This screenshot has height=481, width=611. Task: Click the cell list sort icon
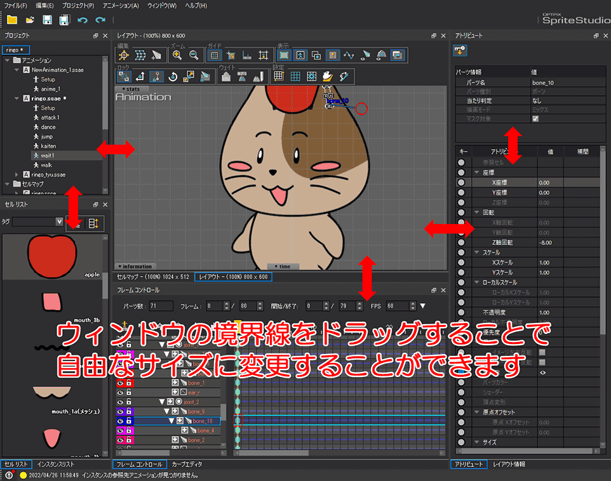93,223
